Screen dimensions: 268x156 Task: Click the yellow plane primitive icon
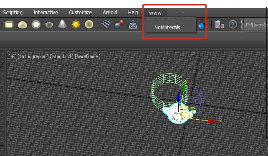pos(9,25)
